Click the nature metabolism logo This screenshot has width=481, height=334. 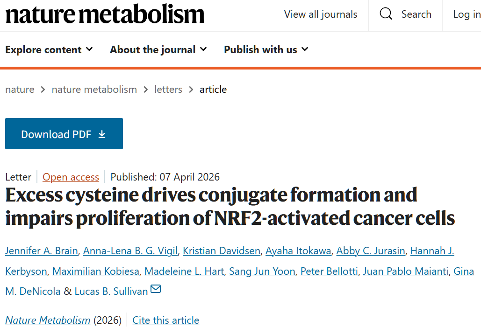point(105,14)
